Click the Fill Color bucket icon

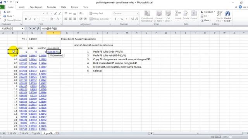click(x=52, y=19)
